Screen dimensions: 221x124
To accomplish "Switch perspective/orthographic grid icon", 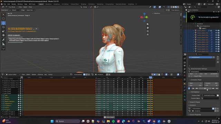I will pyautogui.click(x=147, y=34).
